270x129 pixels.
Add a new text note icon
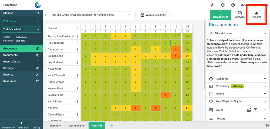[x=256, y=110]
